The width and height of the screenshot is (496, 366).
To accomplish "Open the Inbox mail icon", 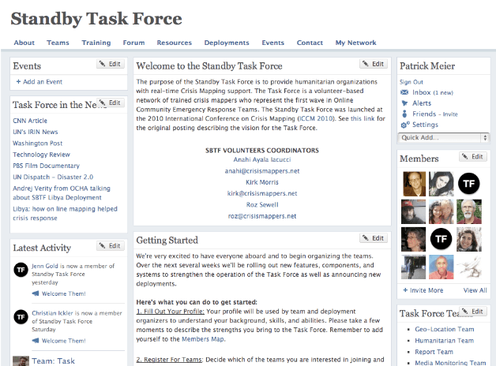I will point(405,92).
